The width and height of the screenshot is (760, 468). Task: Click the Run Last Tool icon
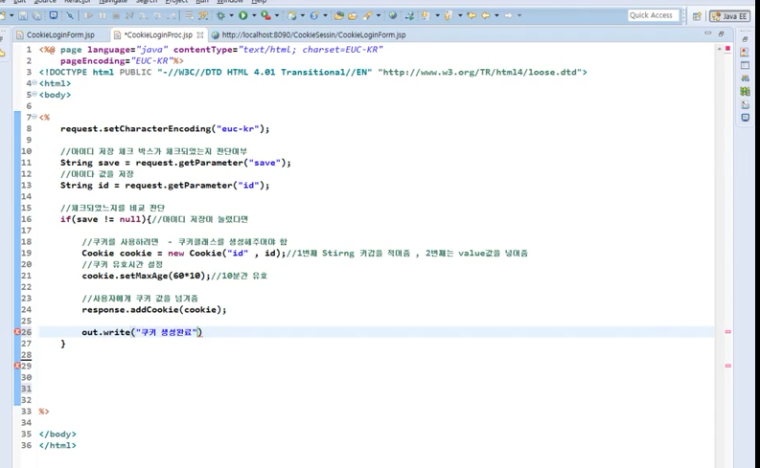tap(265, 15)
